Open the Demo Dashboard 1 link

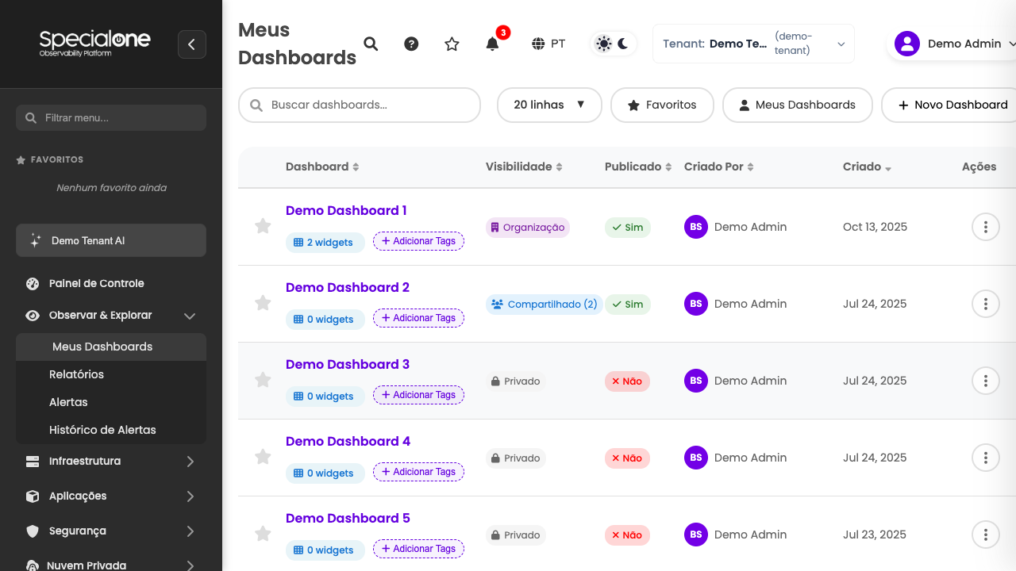coord(346,210)
